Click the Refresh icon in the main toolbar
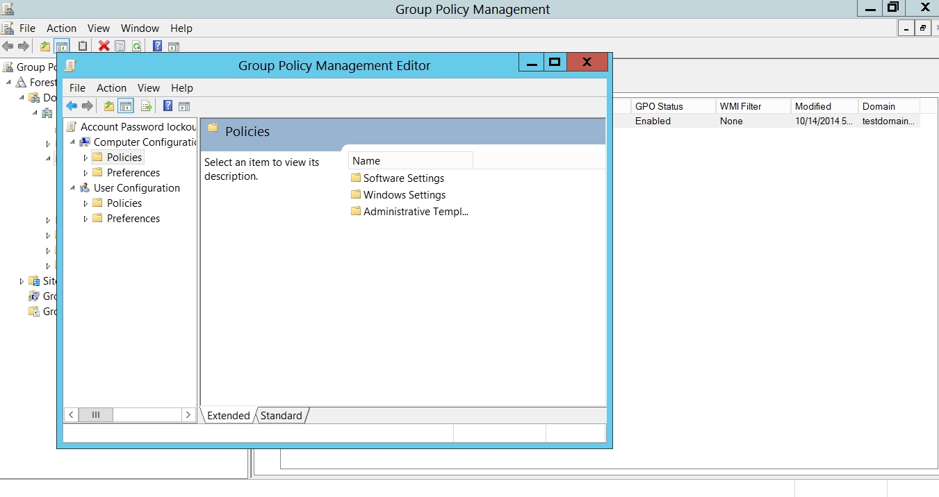 click(137, 47)
